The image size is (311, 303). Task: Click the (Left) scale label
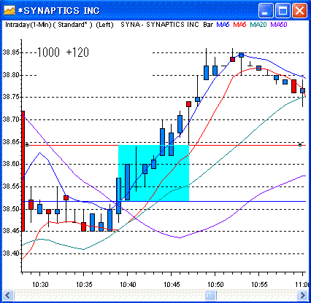105,25
